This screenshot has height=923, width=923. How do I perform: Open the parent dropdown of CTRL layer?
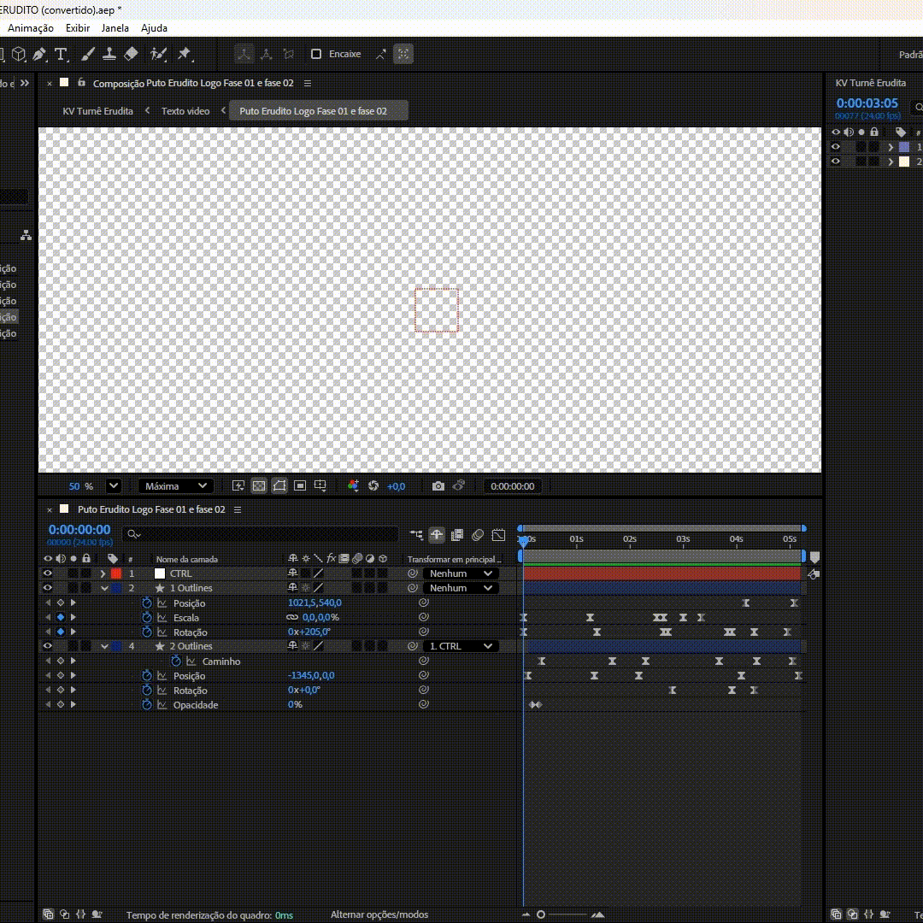(461, 573)
